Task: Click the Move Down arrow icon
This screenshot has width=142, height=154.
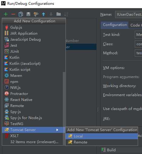Action: pyautogui.click(x=51, y=14)
